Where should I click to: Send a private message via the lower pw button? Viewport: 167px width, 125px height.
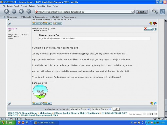[x=47, y=103]
